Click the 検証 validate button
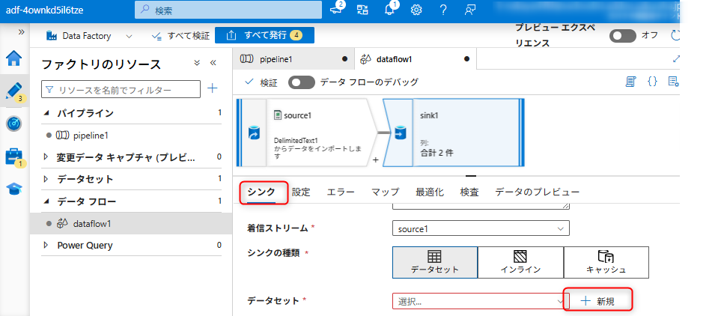Image resolution: width=724 pixels, height=316 pixels. (261, 82)
